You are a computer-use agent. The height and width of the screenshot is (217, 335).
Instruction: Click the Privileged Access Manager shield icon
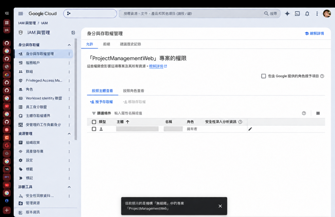21,81
